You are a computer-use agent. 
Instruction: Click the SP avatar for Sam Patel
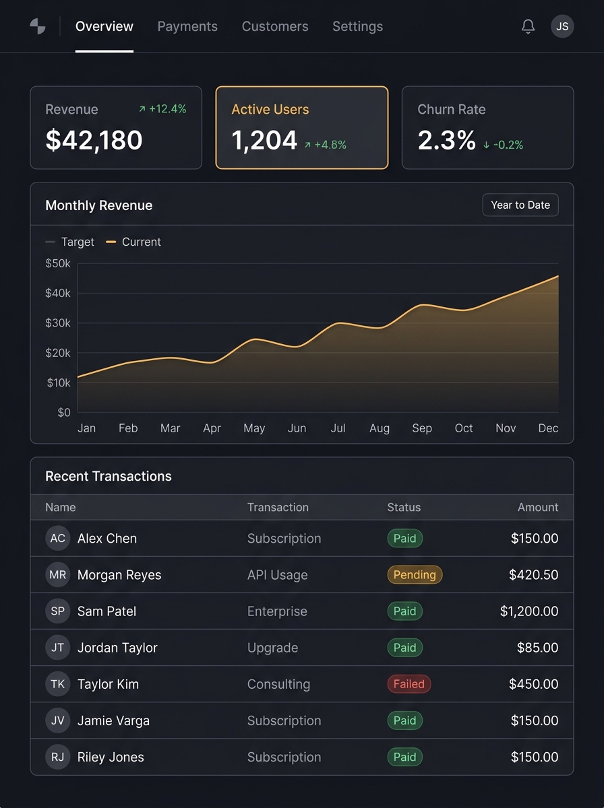[58, 611]
